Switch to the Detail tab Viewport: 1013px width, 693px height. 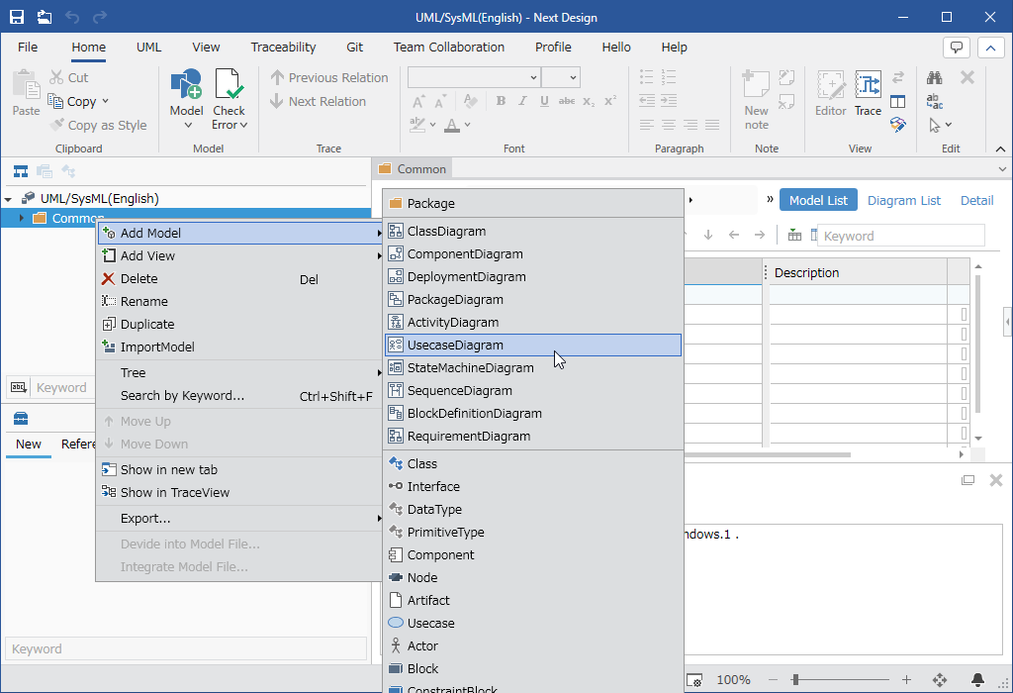coord(976,200)
